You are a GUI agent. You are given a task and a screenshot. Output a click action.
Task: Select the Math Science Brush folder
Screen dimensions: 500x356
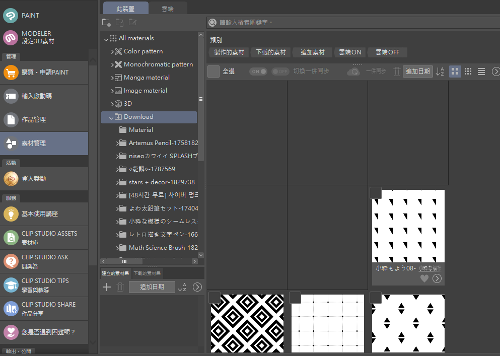[163, 248]
